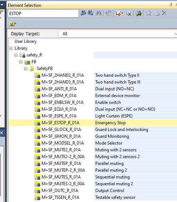
Task: Select the M+SF_GLOCK_R_01A function block
Action: pos(61,130)
